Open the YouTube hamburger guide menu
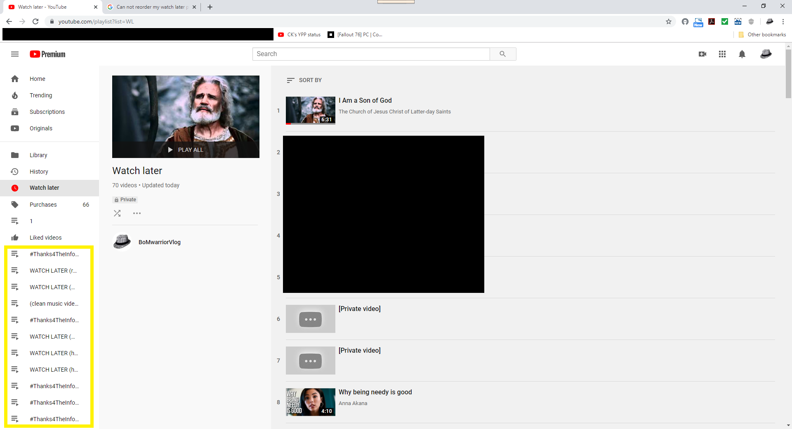792x429 pixels. click(x=15, y=54)
